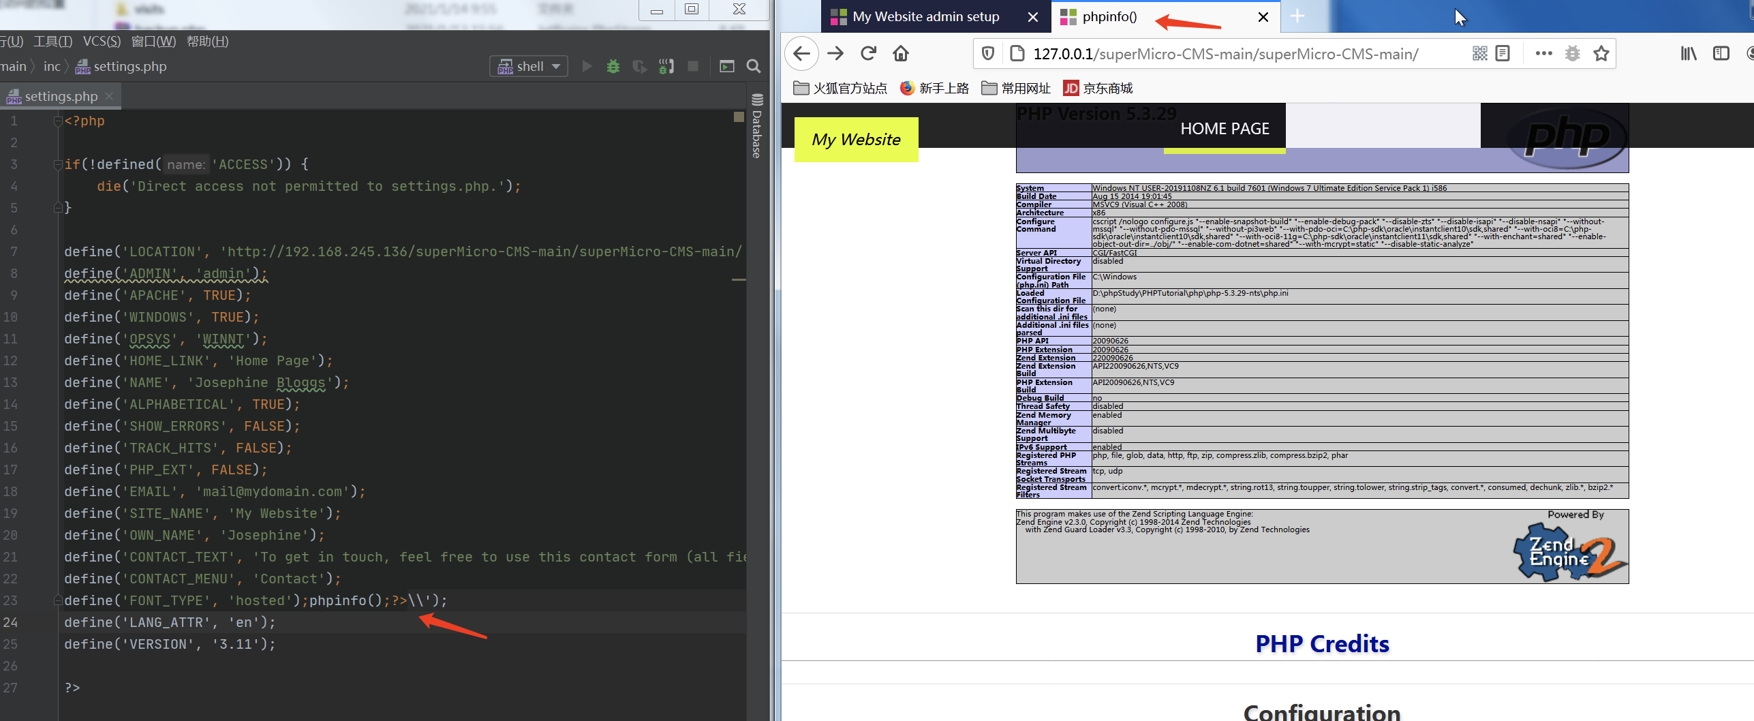Open the Firefox library icon

point(1688,53)
